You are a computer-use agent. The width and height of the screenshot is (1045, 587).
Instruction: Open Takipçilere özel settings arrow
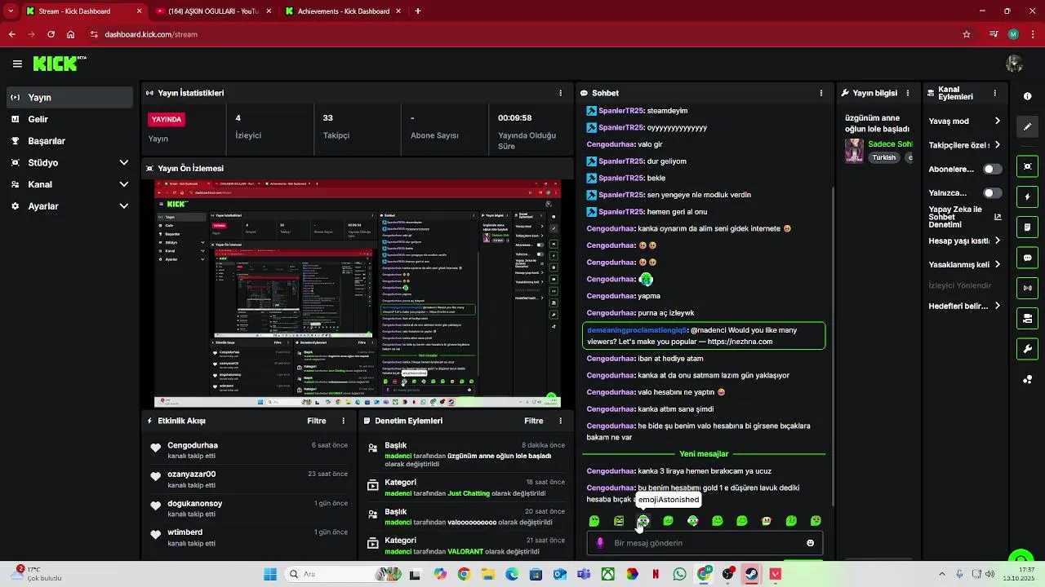point(997,145)
